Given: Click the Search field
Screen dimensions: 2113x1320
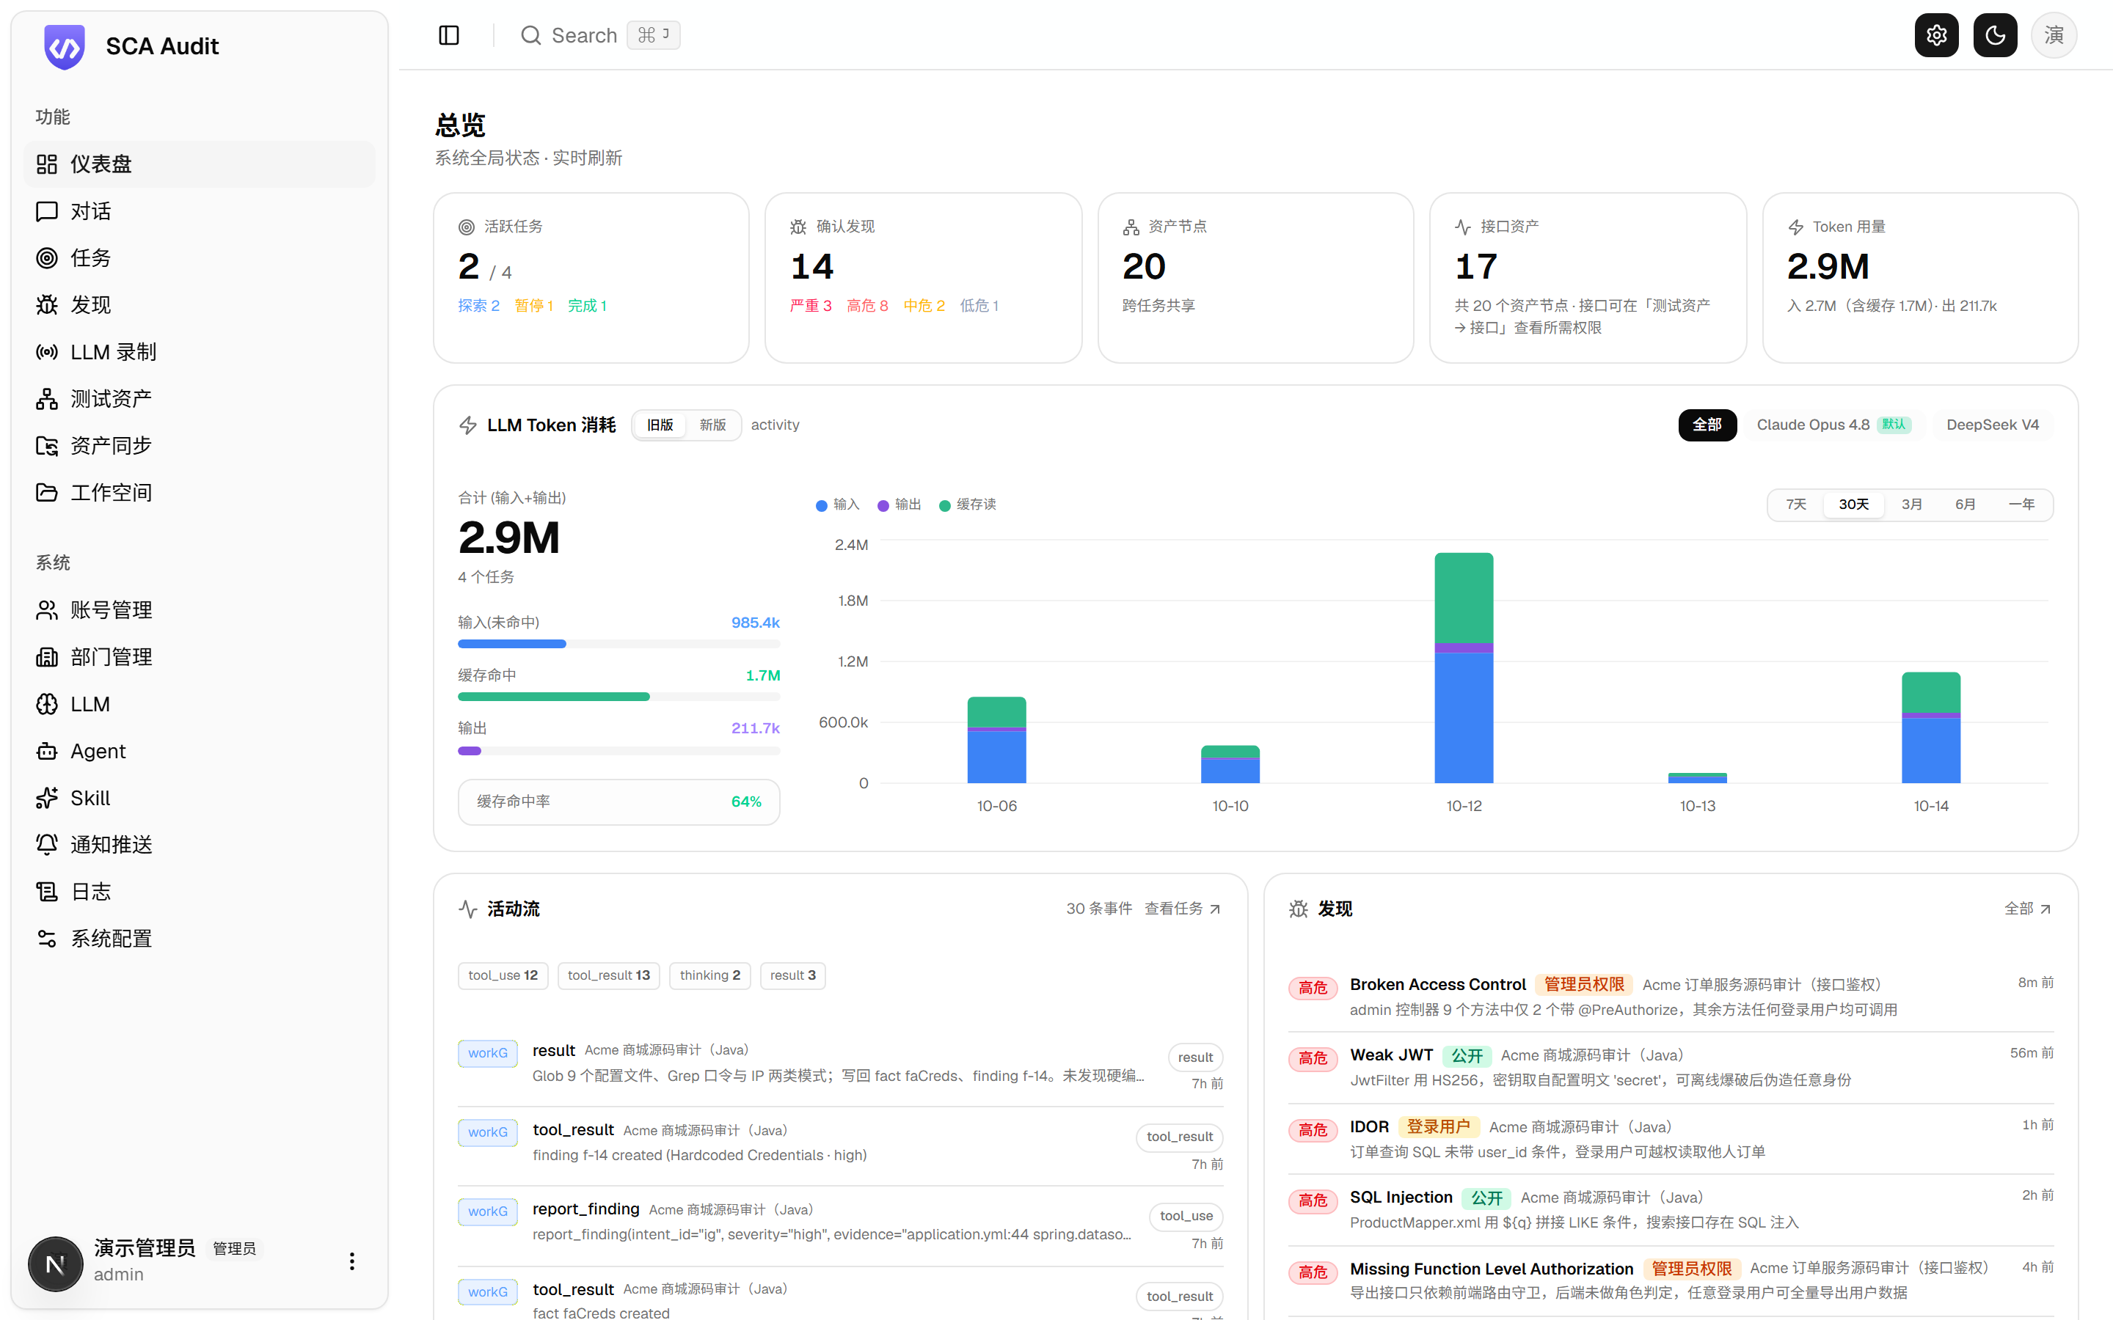Looking at the screenshot, I should pos(601,35).
